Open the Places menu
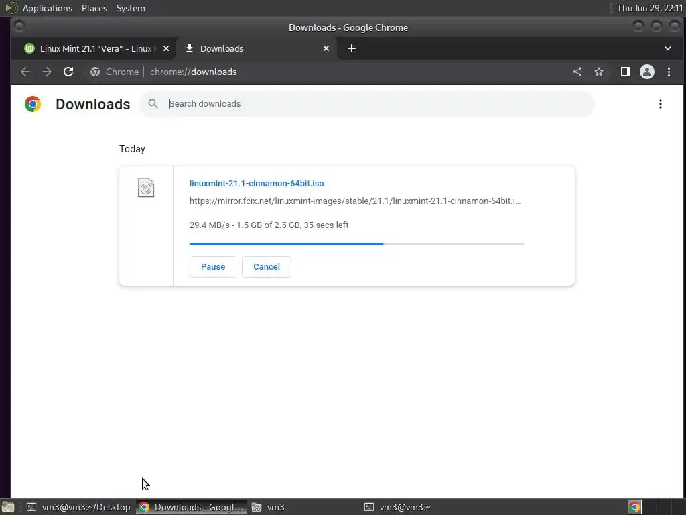This screenshot has height=515, width=686. 94,8
